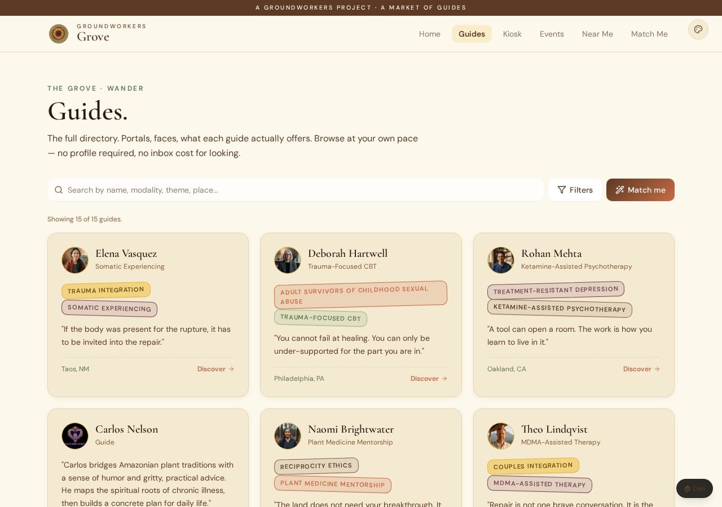This screenshot has width=722, height=507.
Task: Select the Trauma Integration tag
Action: pyautogui.click(x=106, y=290)
